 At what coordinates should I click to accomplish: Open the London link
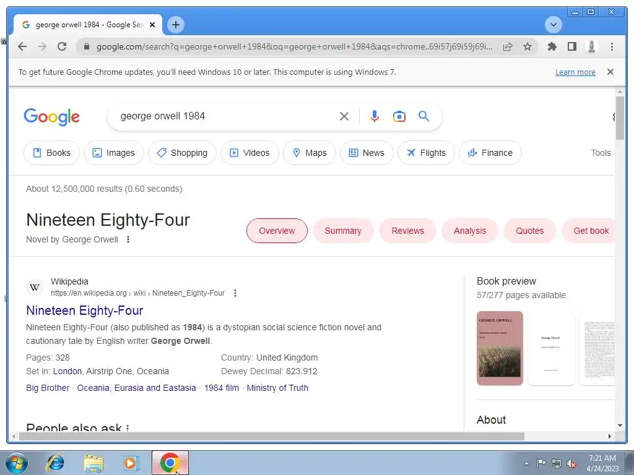[x=67, y=371]
